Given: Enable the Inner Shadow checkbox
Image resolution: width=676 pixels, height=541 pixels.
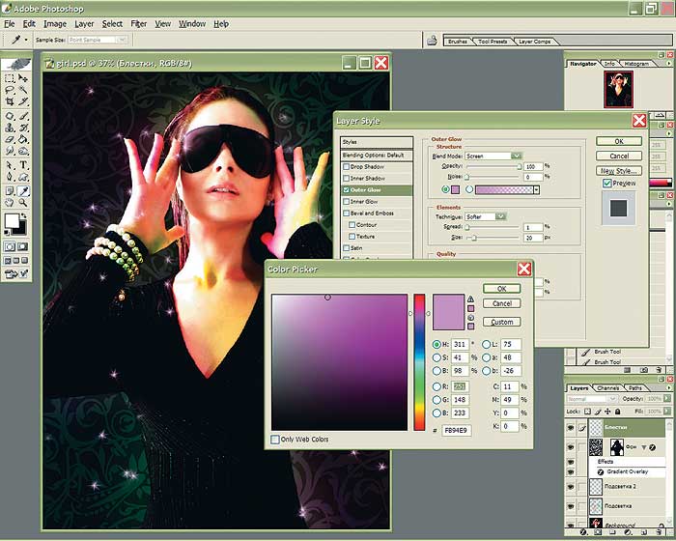Looking at the screenshot, I should click(346, 178).
